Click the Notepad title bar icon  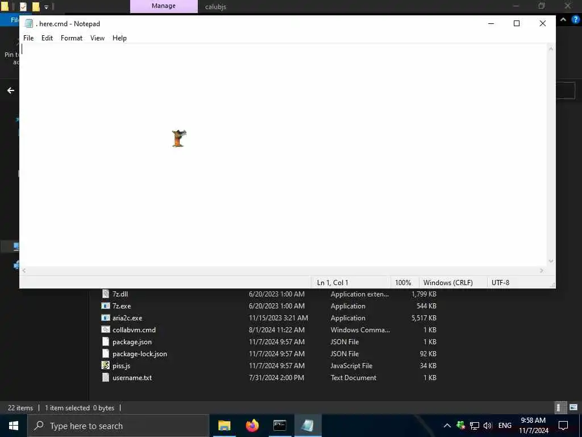[x=28, y=24]
